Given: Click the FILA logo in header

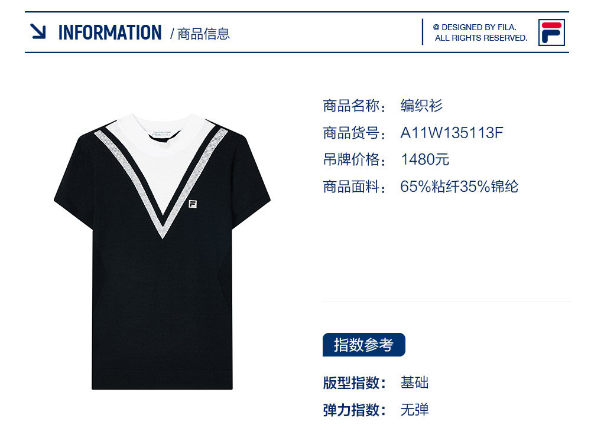Looking at the screenshot, I should [x=551, y=32].
